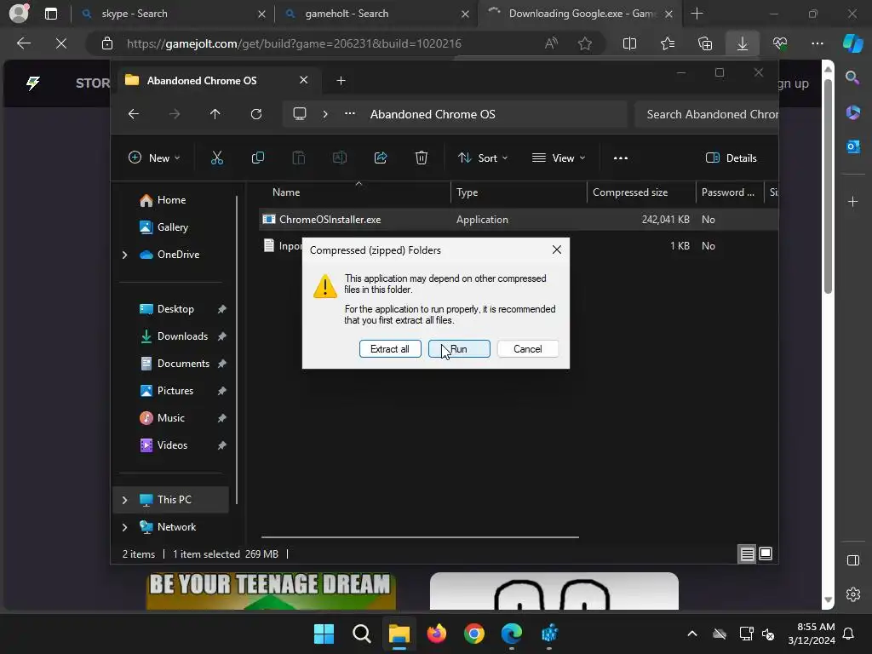This screenshot has width=872, height=654.
Task: Open Pictures in the navigation pane
Action: [175, 390]
